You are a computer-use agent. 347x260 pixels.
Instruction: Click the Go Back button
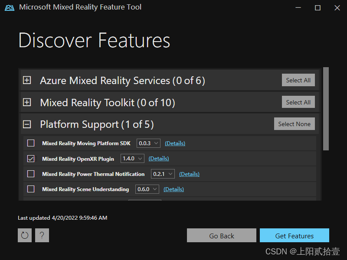point(222,235)
